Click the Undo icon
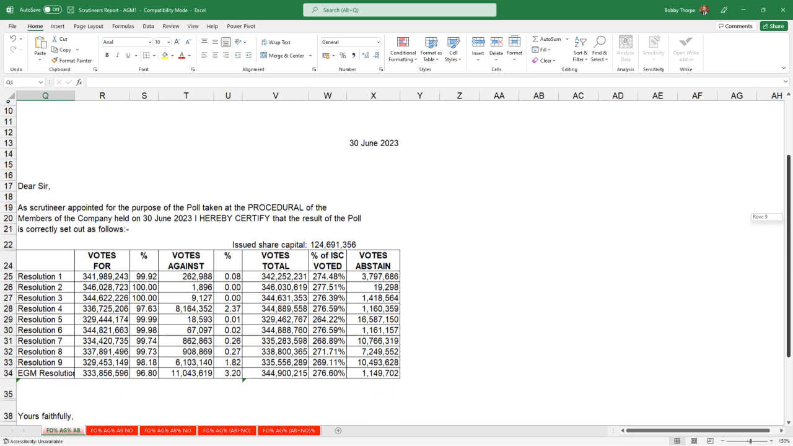The width and height of the screenshot is (793, 446). point(13,39)
